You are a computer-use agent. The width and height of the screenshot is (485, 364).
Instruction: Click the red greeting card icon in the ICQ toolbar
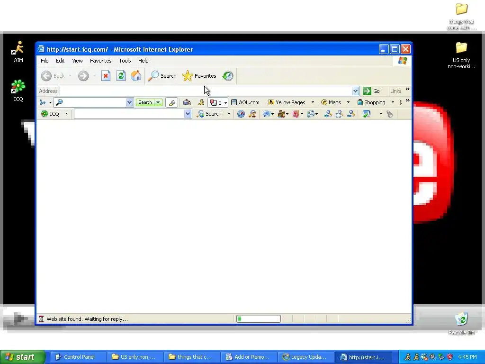tap(296, 114)
